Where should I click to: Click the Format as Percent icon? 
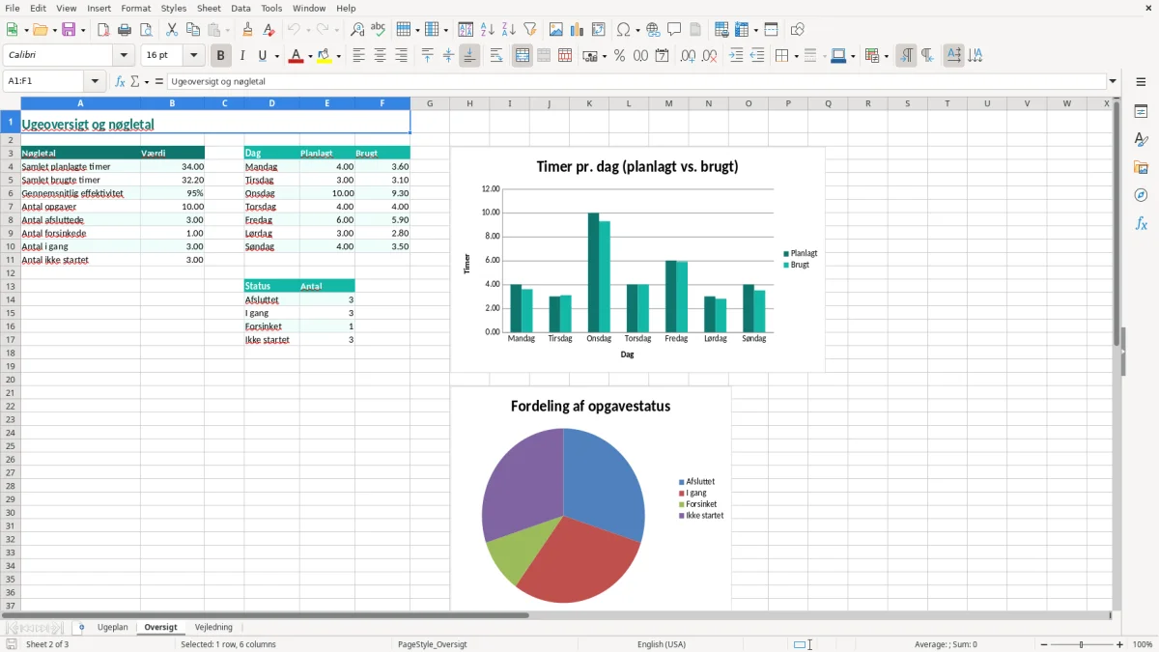(620, 56)
